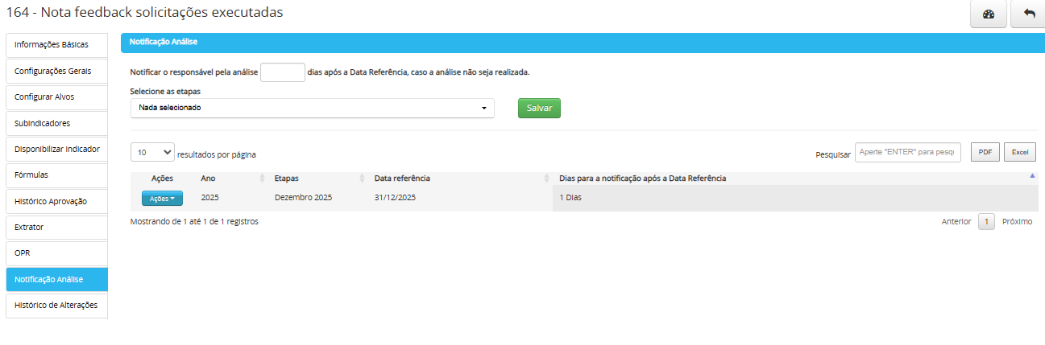The height and width of the screenshot is (345, 1045).
Task: Open the Informações Básicas tab
Action: pyautogui.click(x=56, y=44)
